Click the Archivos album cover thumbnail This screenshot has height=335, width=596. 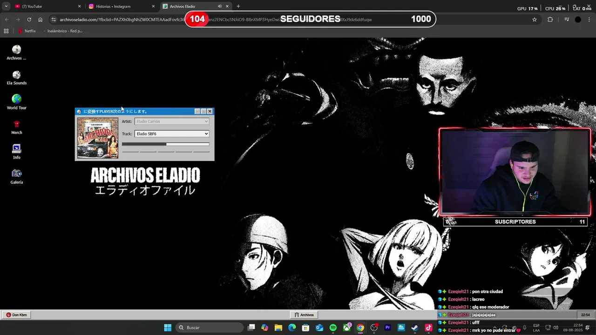click(98, 138)
